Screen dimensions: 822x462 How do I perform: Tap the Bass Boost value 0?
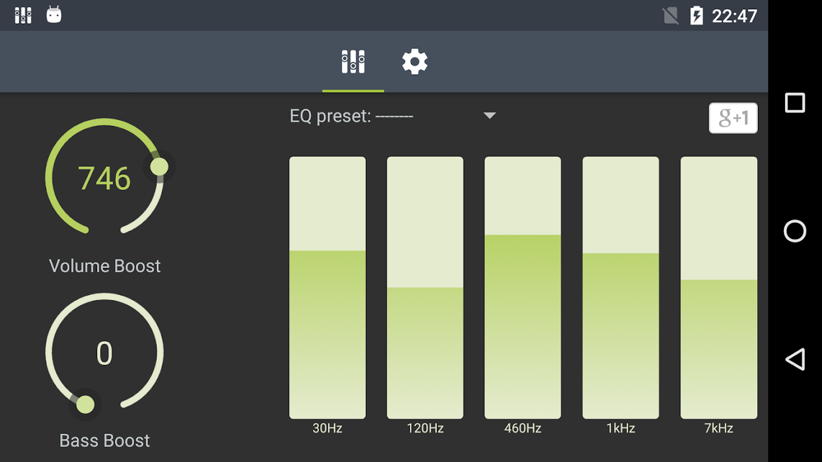105,353
